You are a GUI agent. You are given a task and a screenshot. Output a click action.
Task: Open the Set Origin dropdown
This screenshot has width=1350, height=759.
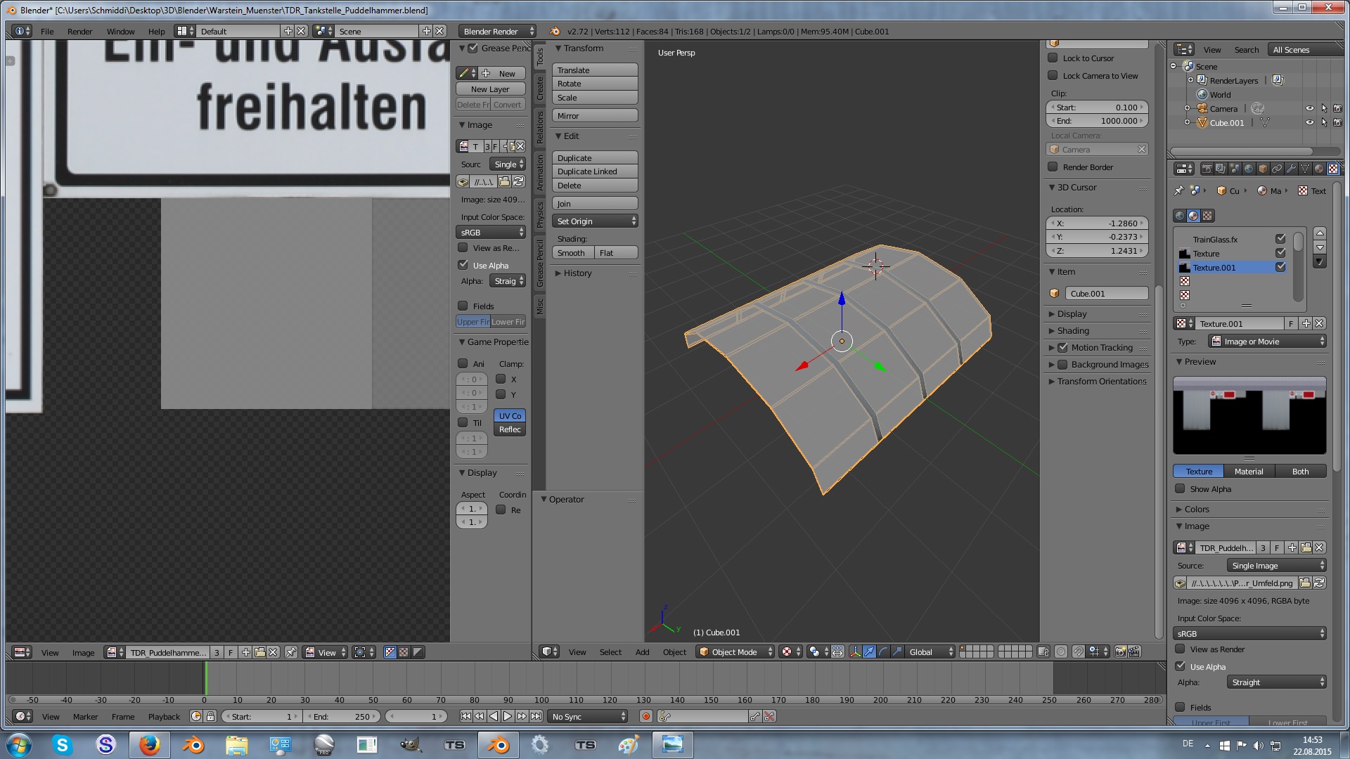point(595,221)
